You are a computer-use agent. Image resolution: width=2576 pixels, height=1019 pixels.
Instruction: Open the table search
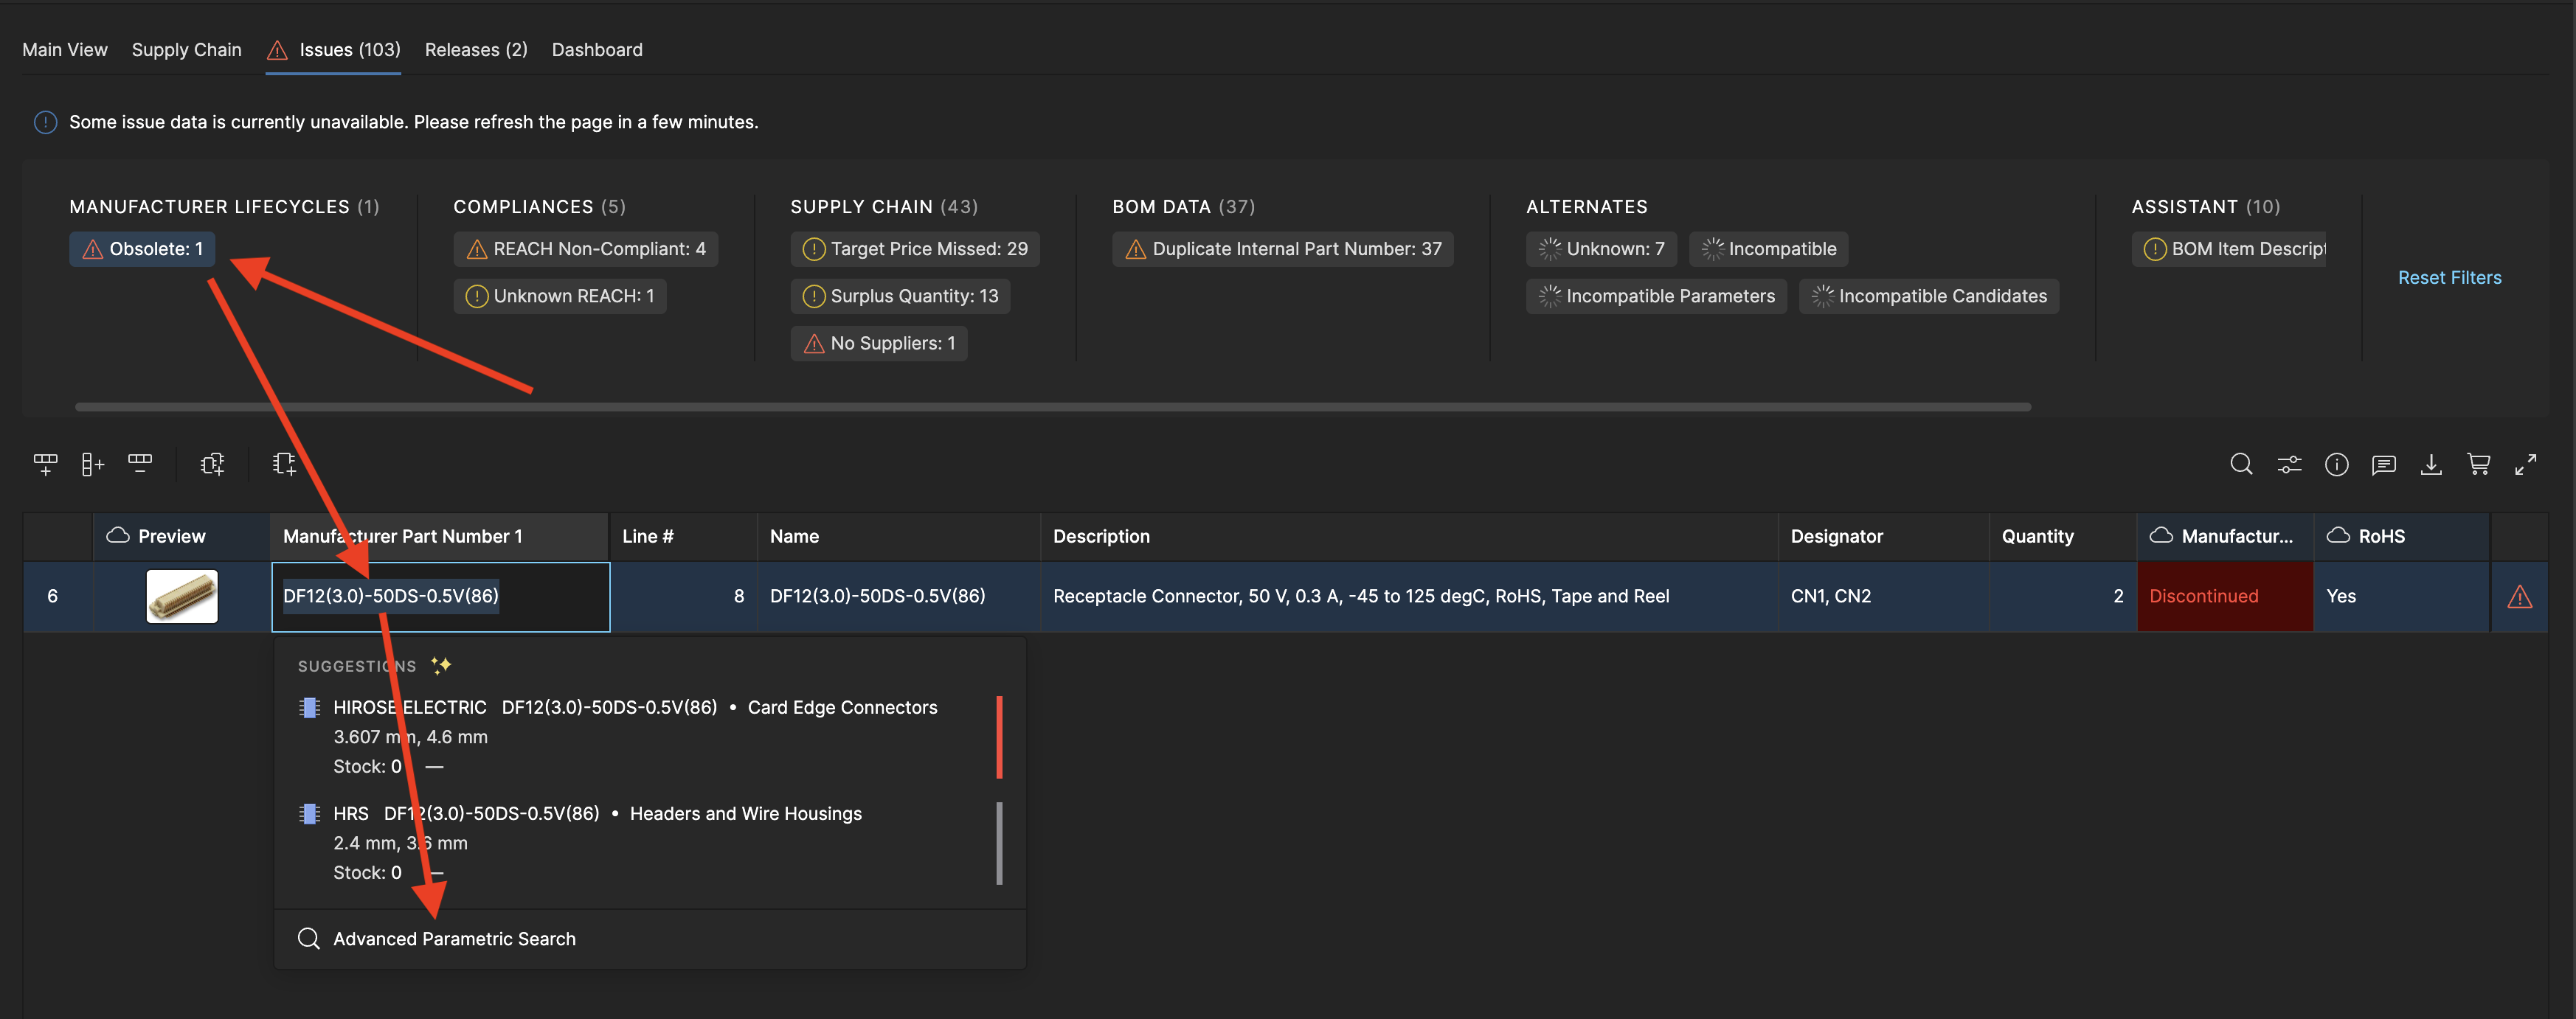(x=2241, y=464)
